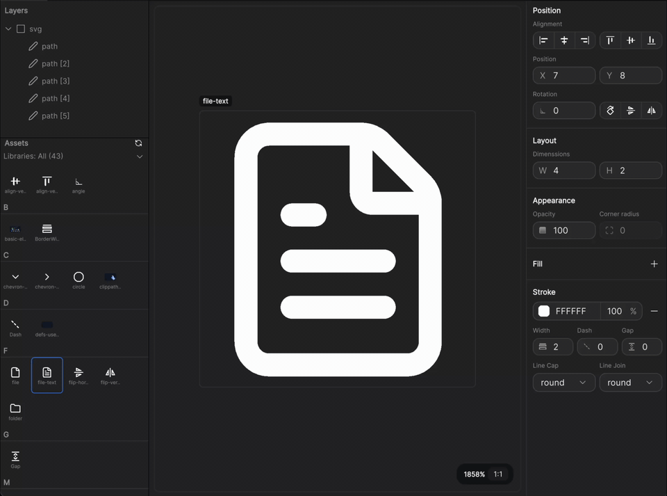Click the align left icon
The width and height of the screenshot is (667, 496).
click(x=543, y=40)
